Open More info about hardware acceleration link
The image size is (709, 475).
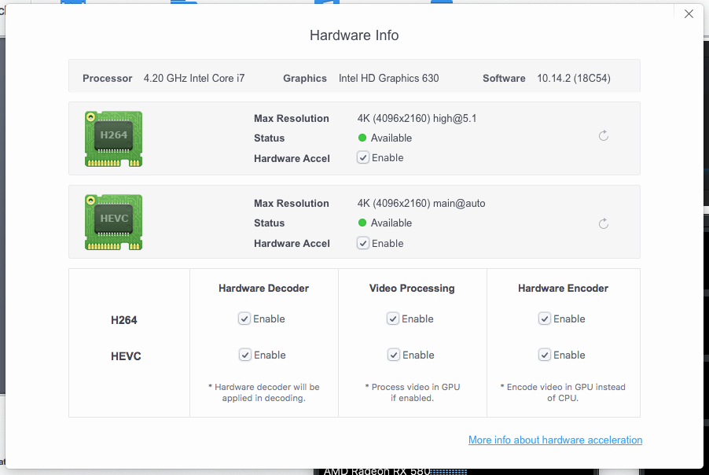click(x=555, y=440)
